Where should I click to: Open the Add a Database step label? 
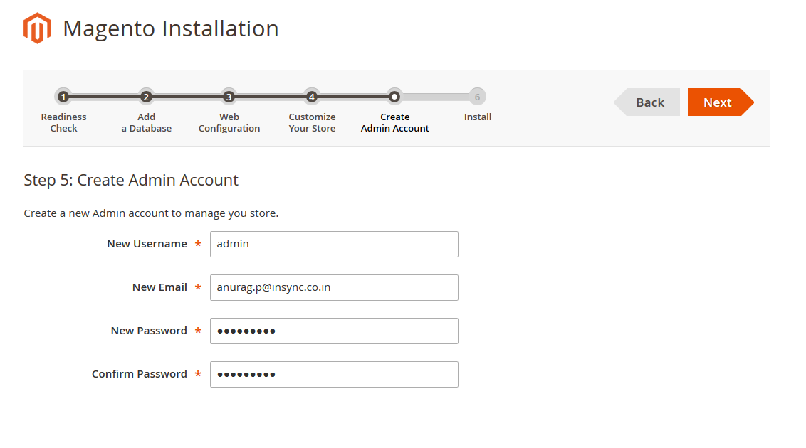pos(147,122)
